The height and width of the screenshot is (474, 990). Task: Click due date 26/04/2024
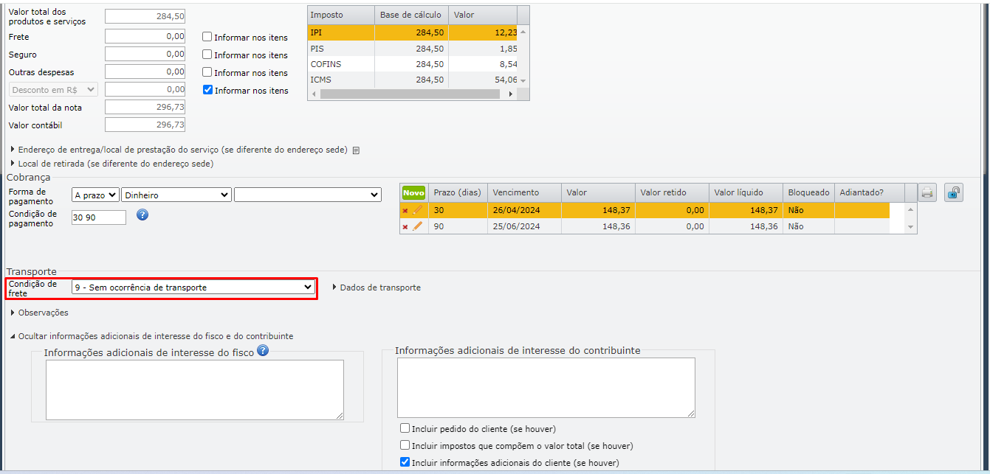click(516, 210)
